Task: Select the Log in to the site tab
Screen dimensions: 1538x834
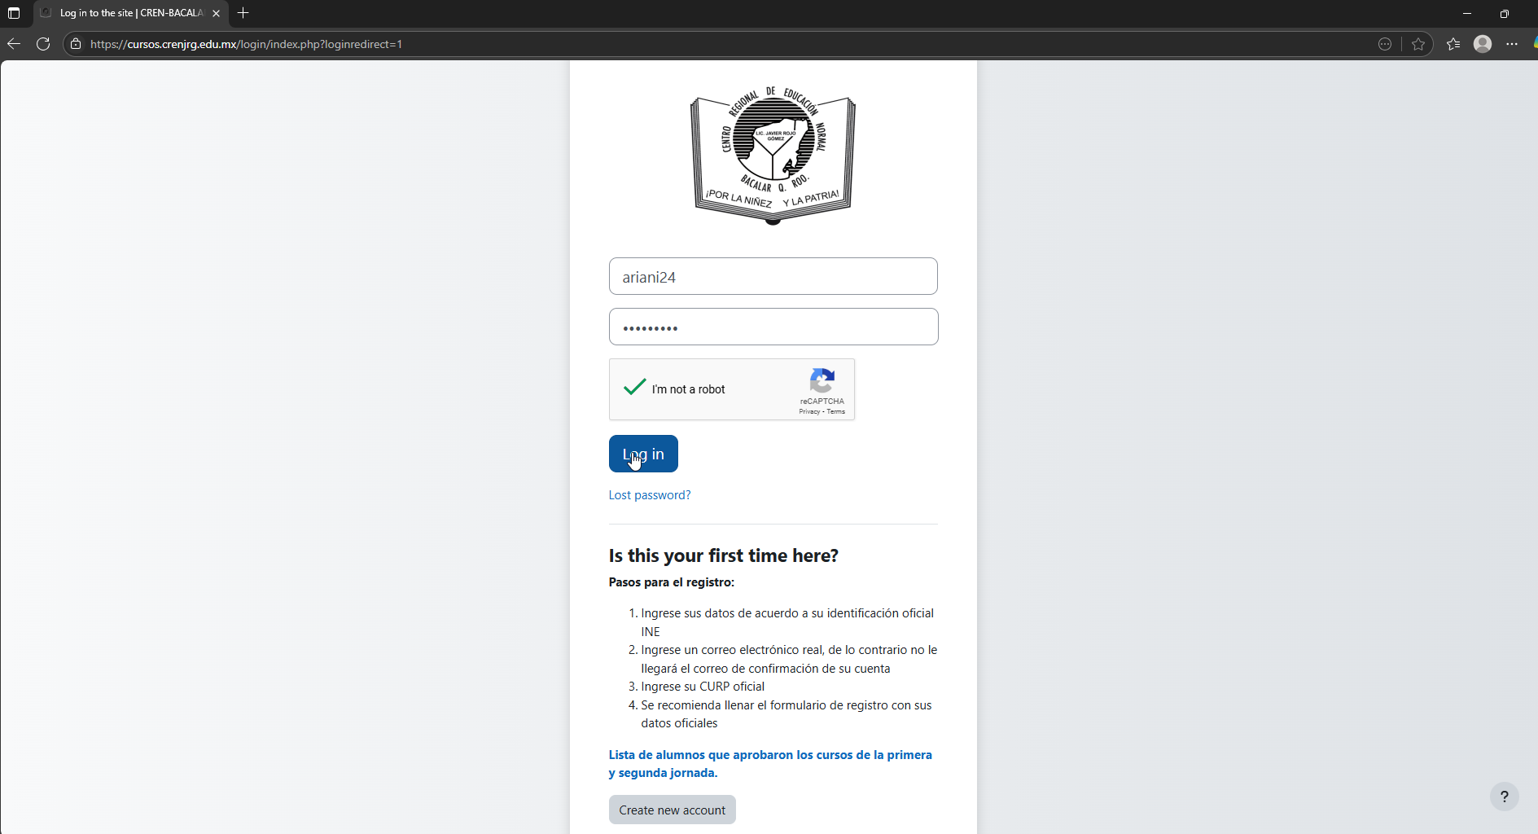Action: (130, 13)
